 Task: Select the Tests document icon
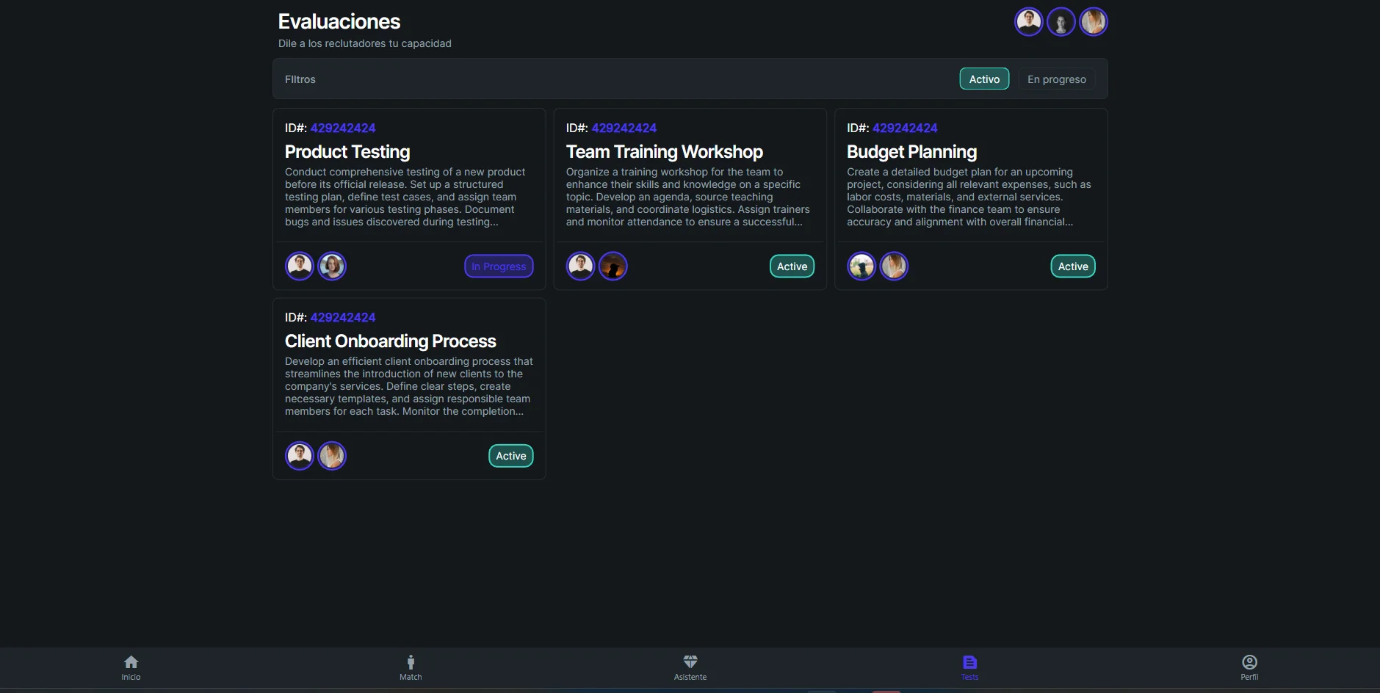tap(969, 662)
